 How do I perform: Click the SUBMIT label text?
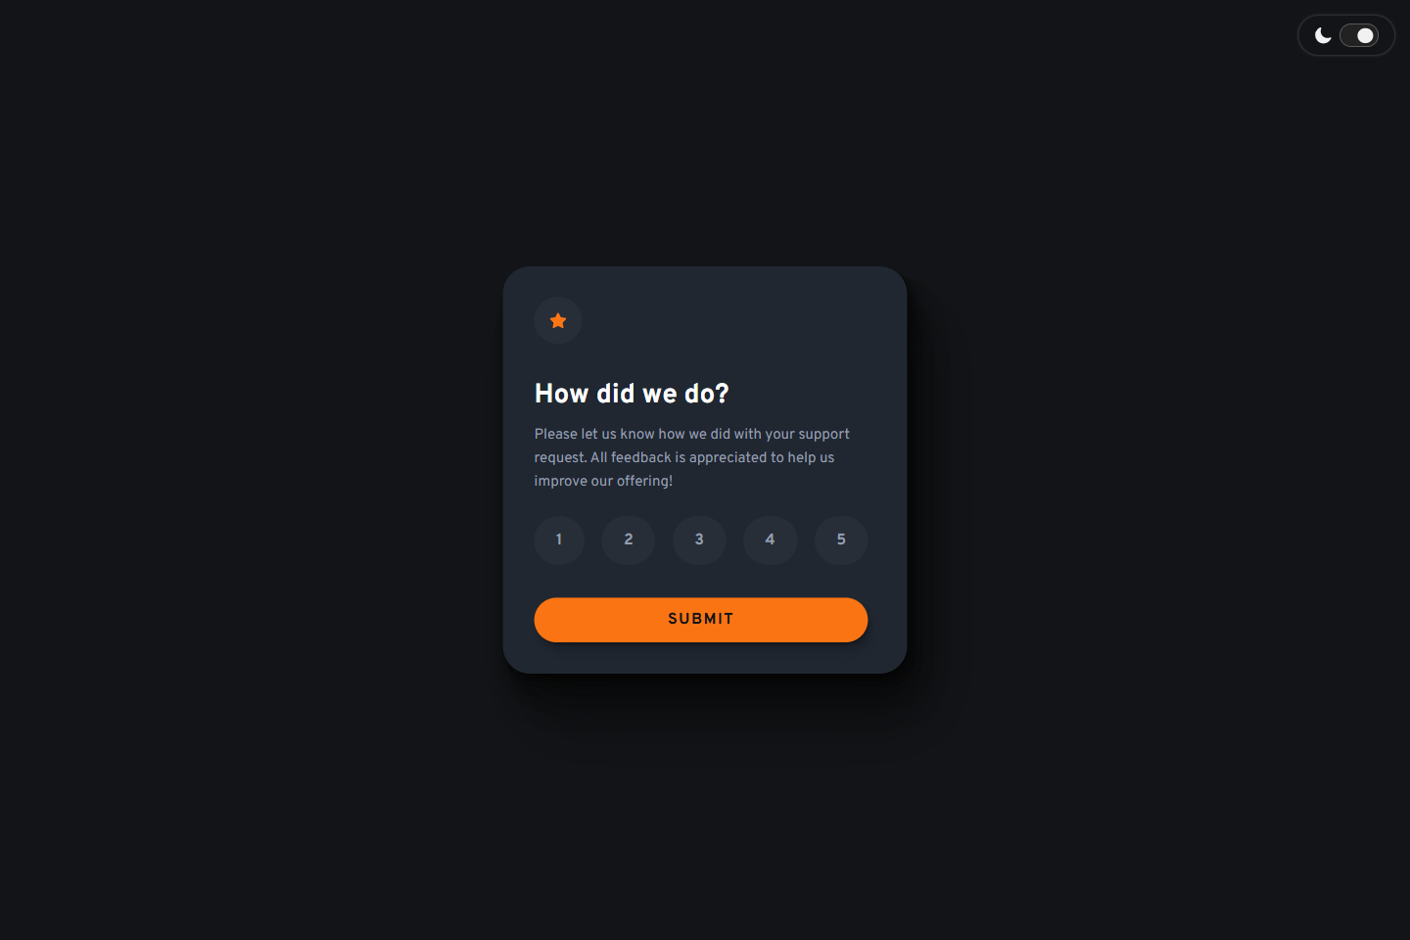pyautogui.click(x=701, y=619)
